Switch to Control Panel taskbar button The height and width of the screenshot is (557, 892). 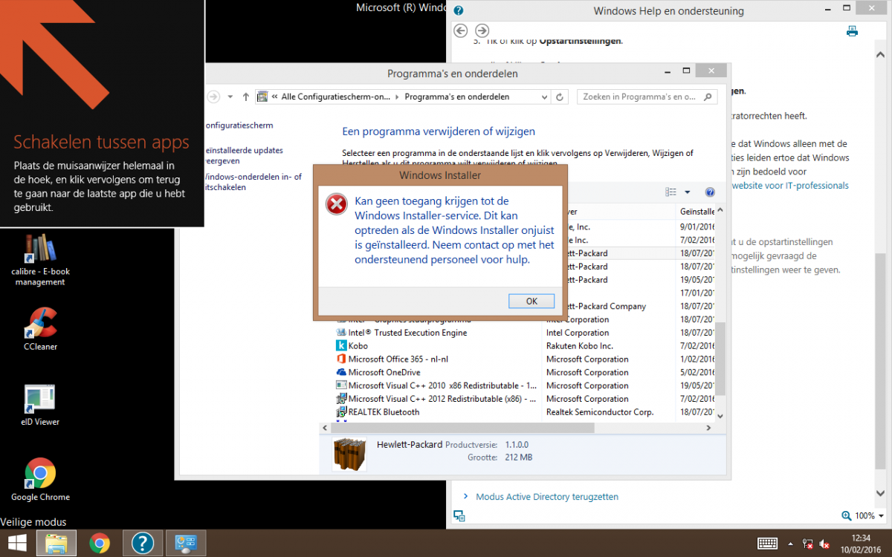[x=185, y=543]
